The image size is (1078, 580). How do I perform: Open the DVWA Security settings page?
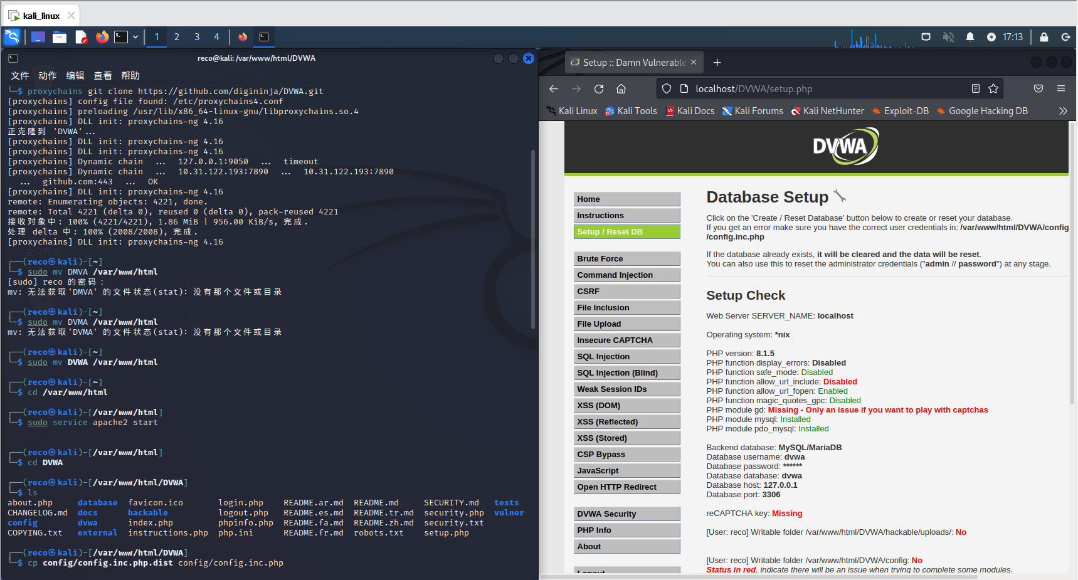[627, 514]
